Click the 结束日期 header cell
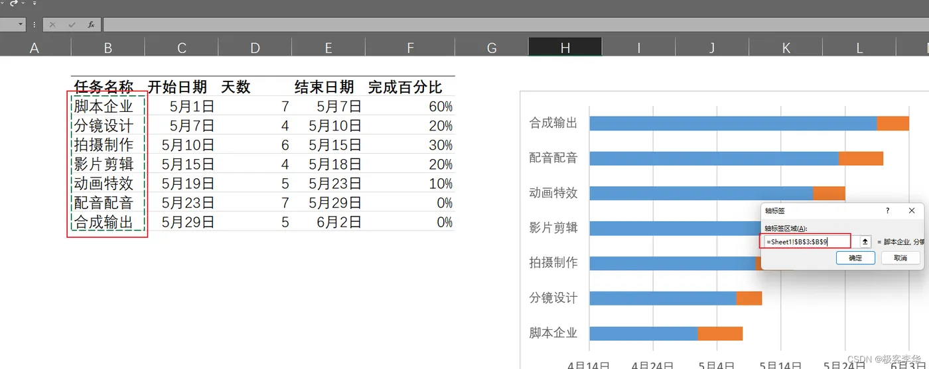Screen dimensions: 929x369 coord(328,87)
